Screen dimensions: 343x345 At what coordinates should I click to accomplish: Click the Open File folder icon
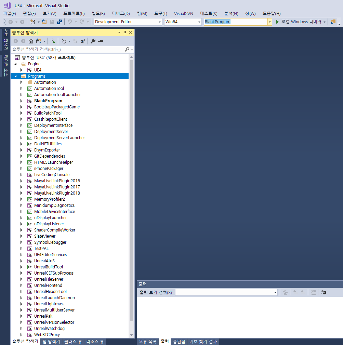pos(44,22)
